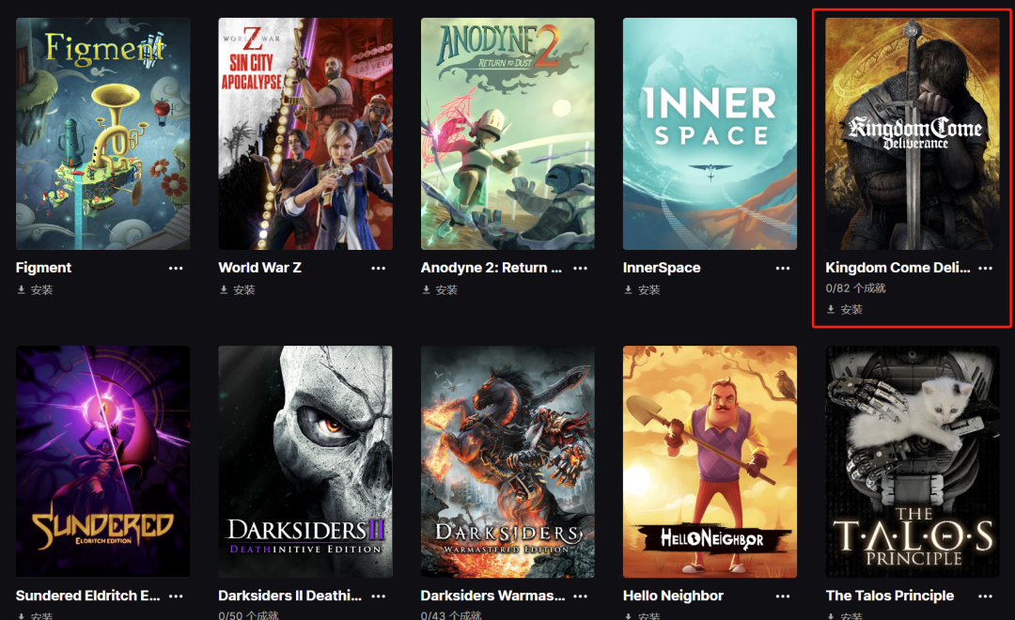The height and width of the screenshot is (620, 1015).
Task: Select the Hello Neighbor cover art
Action: click(710, 461)
